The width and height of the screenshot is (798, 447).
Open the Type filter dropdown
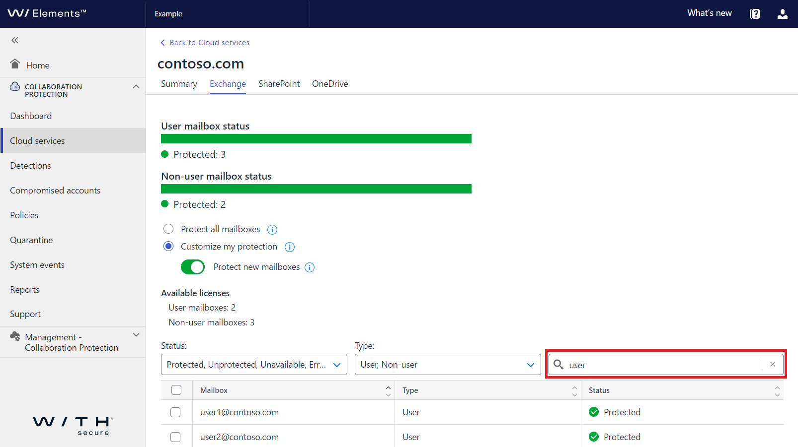coord(448,365)
